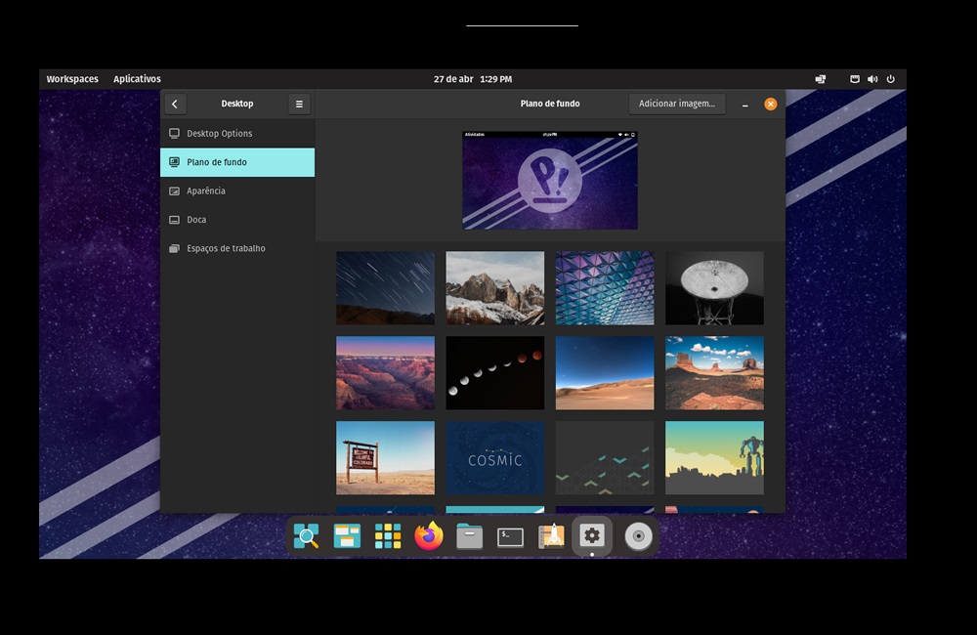977x635 pixels.
Task: Open the Aplicativos menu in top panel
Action: pos(137,79)
